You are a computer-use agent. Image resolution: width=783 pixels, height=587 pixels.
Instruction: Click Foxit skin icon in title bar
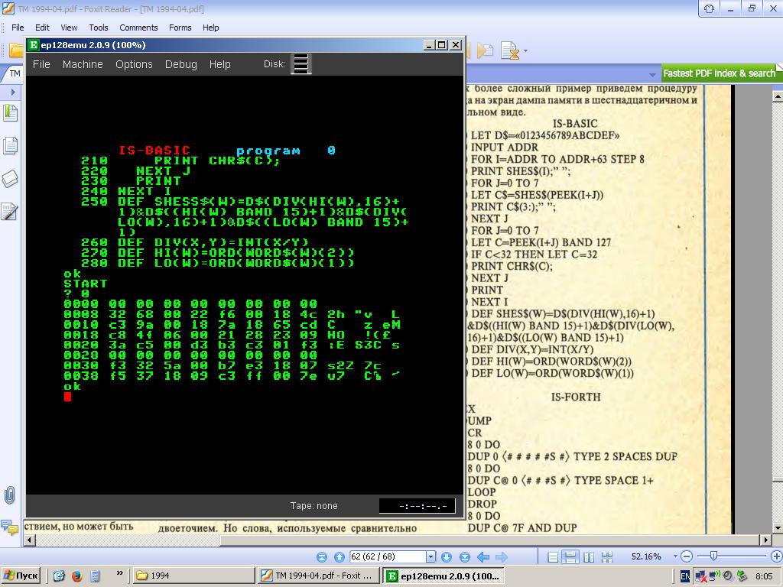(709, 8)
